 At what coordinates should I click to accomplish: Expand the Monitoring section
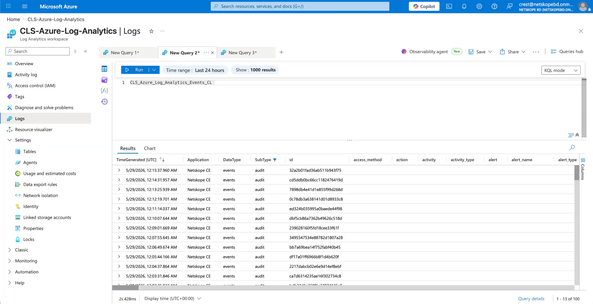point(10,261)
